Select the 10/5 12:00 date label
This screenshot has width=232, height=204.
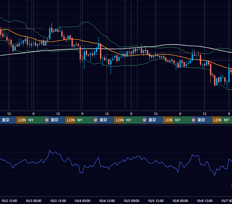(x=156, y=201)
